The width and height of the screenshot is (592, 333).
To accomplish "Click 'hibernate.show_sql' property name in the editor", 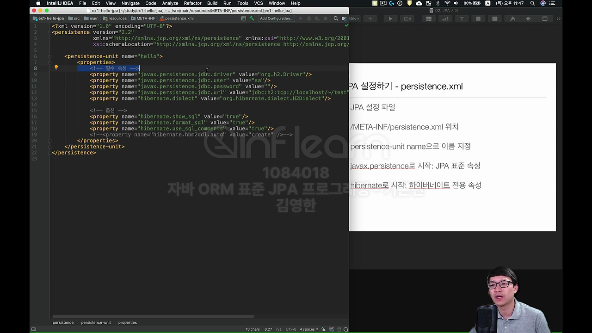I will (170, 117).
